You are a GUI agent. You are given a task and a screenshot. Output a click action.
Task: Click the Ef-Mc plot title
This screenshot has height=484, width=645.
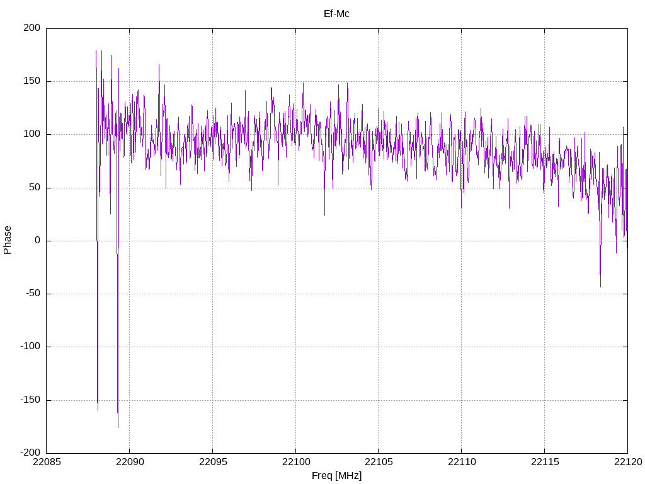coord(336,14)
